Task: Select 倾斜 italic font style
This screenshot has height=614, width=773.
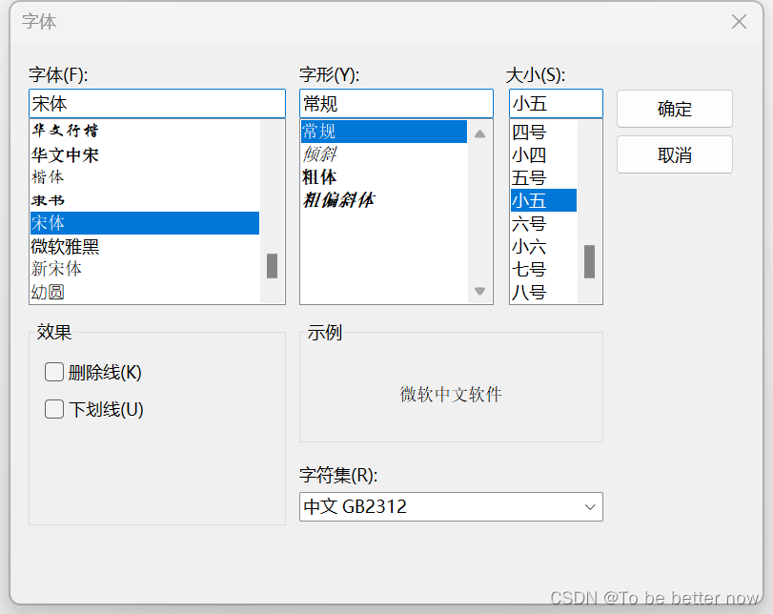Action: tap(383, 154)
